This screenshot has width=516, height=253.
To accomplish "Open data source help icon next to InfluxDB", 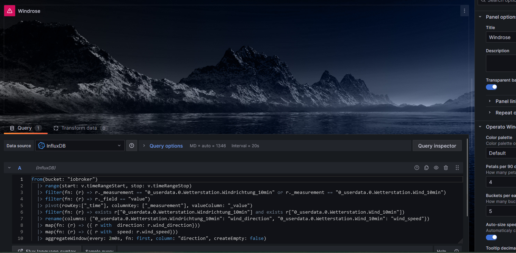I will tap(132, 146).
